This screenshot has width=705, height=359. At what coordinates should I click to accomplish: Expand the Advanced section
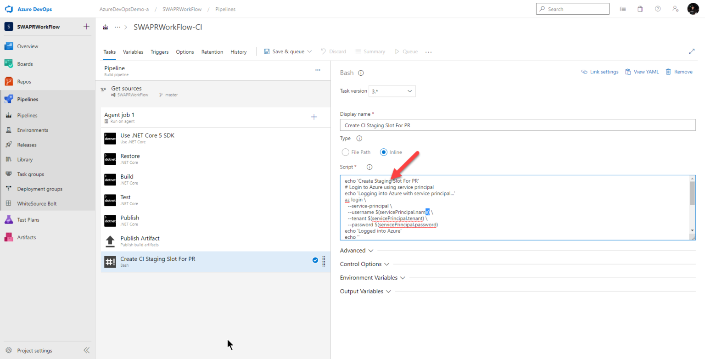357,251
